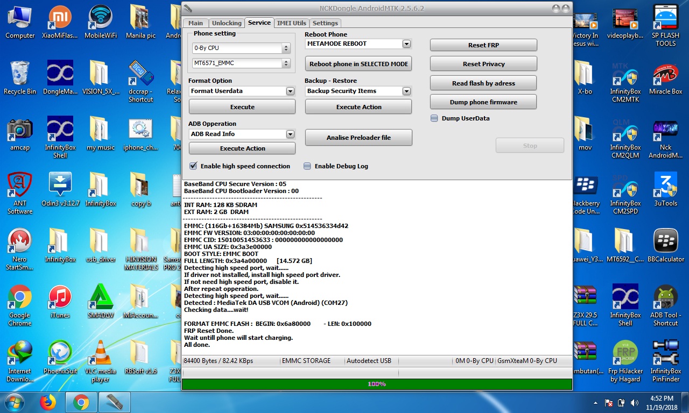
Task: Click Execute Action under Backup - Restore
Action: [x=358, y=106]
